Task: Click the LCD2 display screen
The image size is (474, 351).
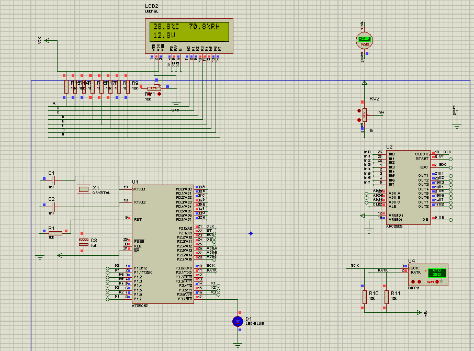Action: tap(189, 31)
